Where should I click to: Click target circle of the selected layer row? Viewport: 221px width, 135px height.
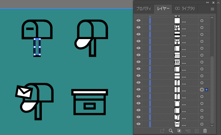coord(202,90)
